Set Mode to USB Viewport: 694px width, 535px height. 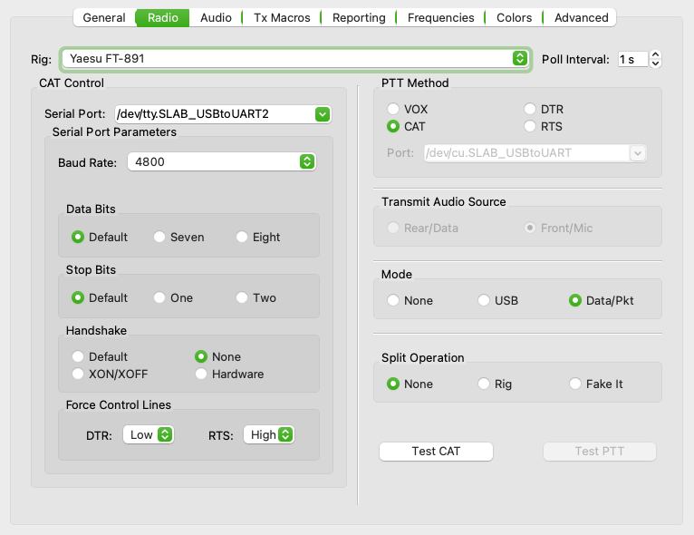pos(498,300)
